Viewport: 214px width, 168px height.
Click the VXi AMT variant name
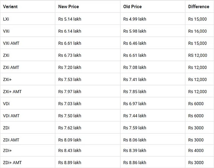pos(11,43)
